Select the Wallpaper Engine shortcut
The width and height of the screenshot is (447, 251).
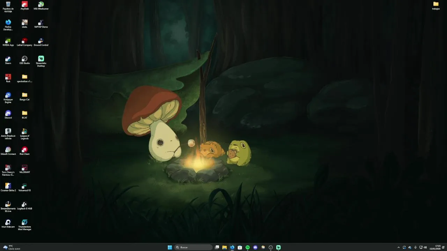point(8,98)
